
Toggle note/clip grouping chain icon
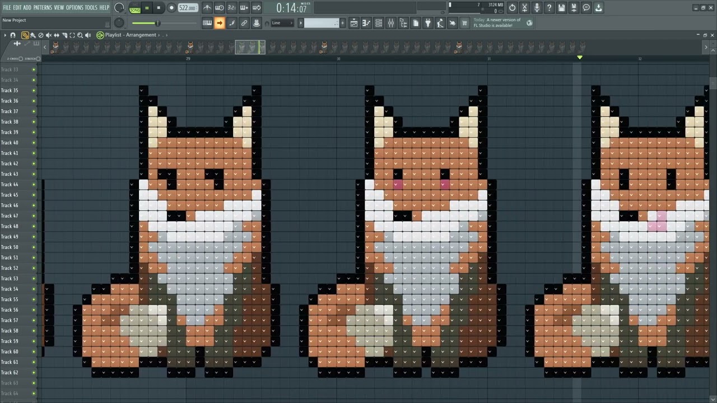[x=244, y=23]
